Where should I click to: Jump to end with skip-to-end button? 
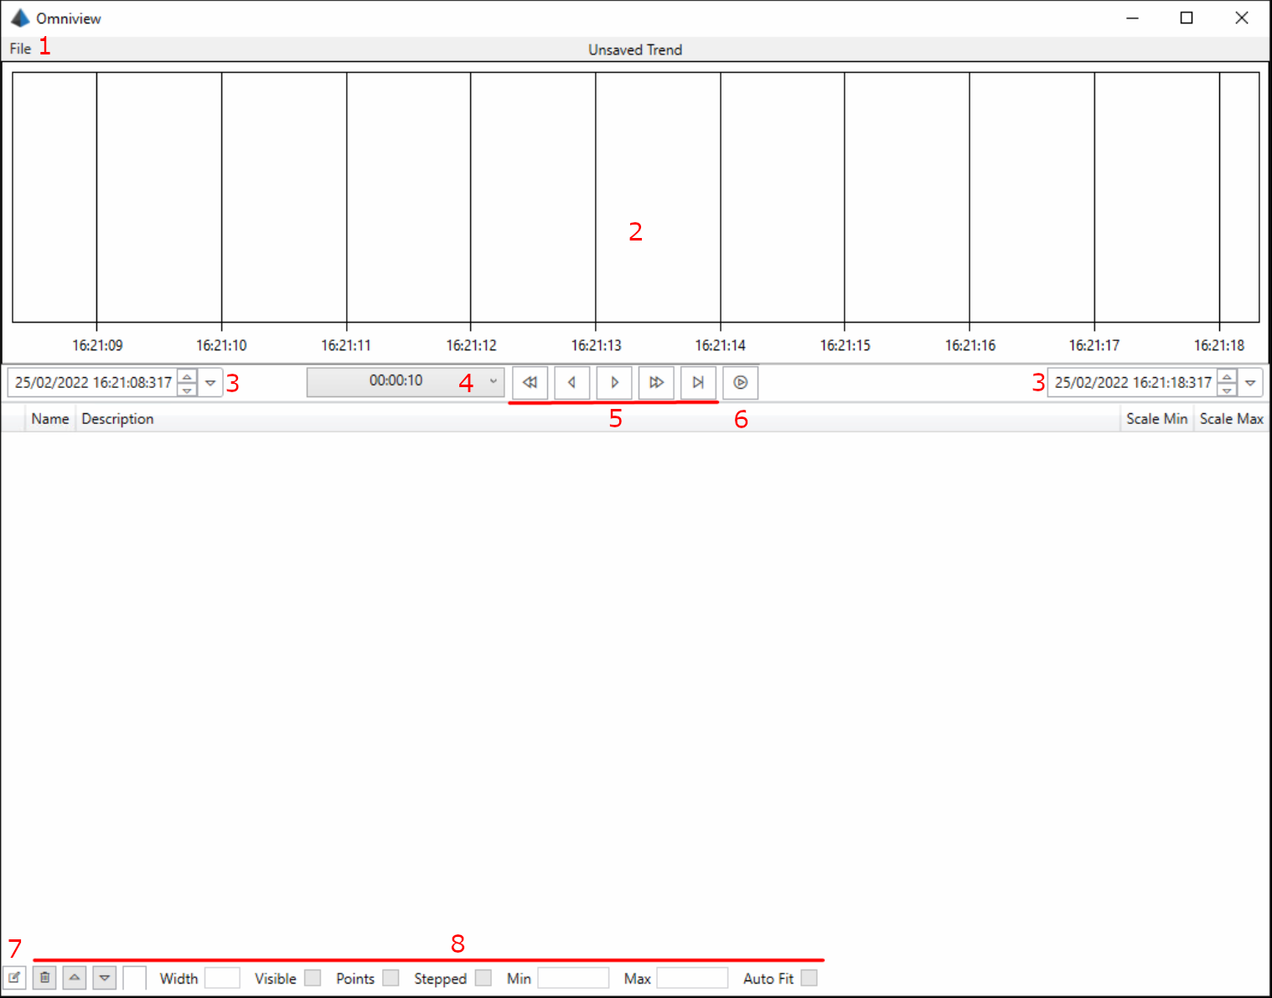tap(698, 383)
